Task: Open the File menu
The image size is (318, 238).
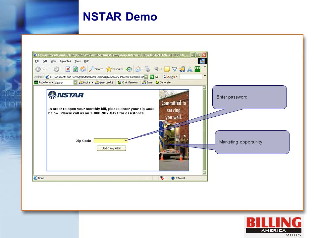Action: tap(37, 61)
